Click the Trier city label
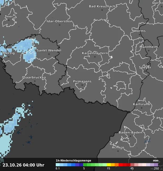 pyautogui.click(x=9, y=17)
